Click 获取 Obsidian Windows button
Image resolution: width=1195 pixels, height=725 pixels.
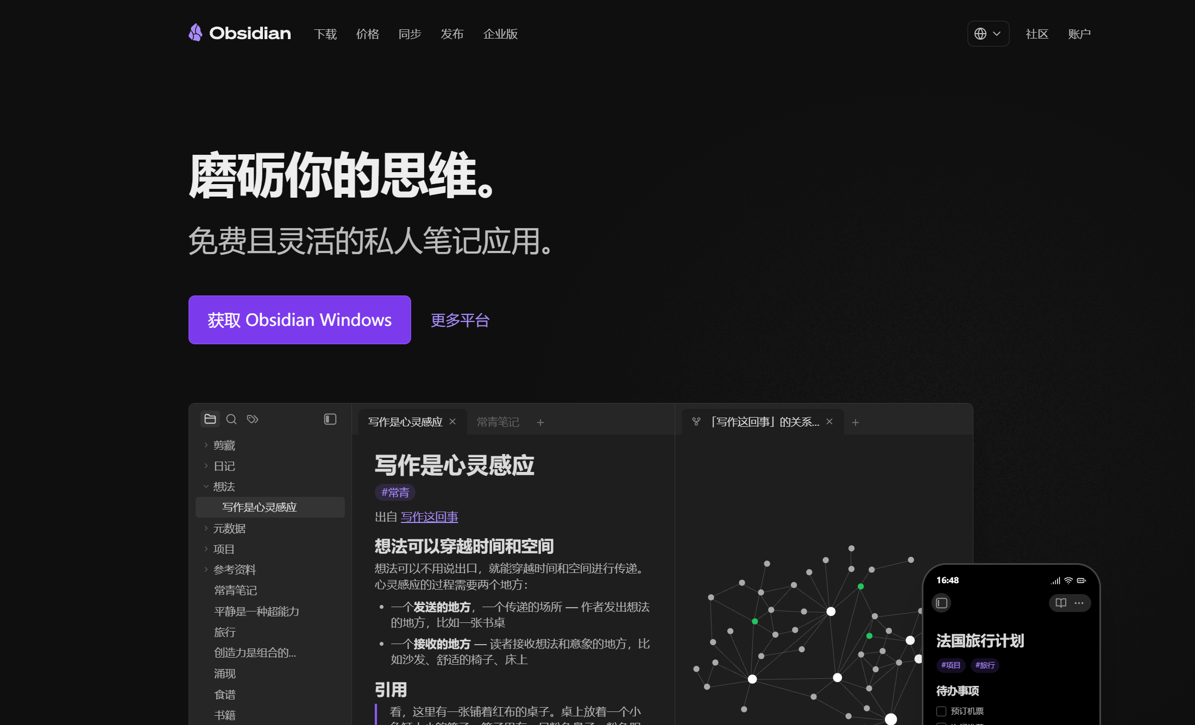click(300, 320)
